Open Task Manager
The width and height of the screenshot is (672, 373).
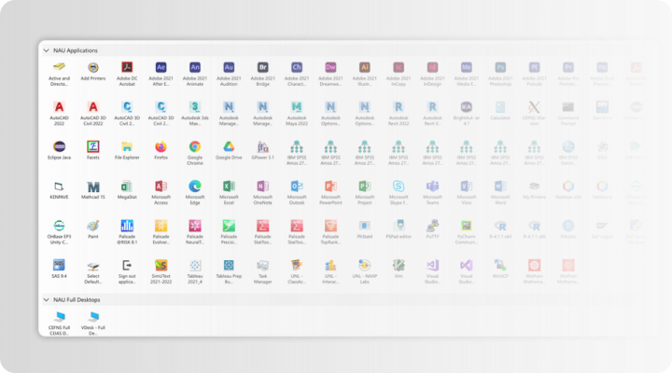263,266
